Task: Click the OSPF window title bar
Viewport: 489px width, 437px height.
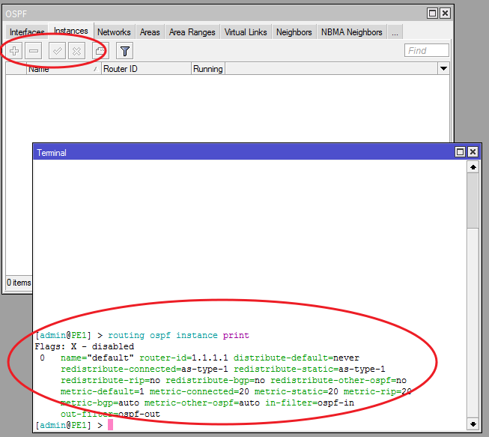Action: 215,13
